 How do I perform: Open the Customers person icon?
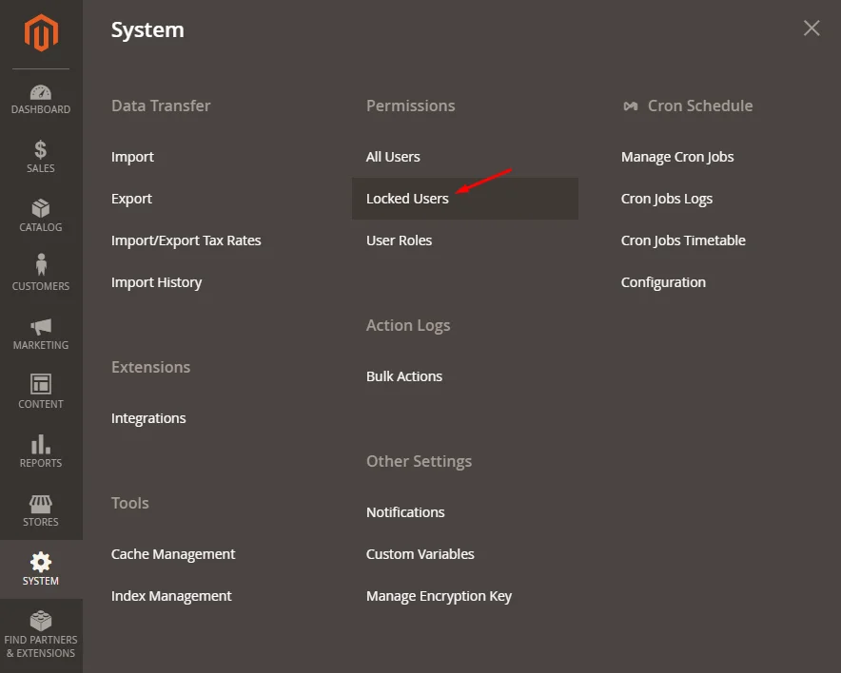point(41,266)
